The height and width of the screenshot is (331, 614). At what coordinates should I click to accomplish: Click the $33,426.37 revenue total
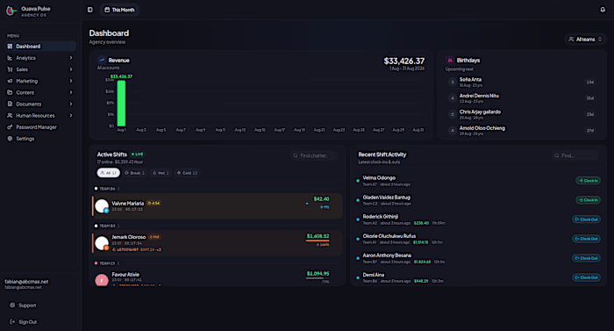coord(404,61)
